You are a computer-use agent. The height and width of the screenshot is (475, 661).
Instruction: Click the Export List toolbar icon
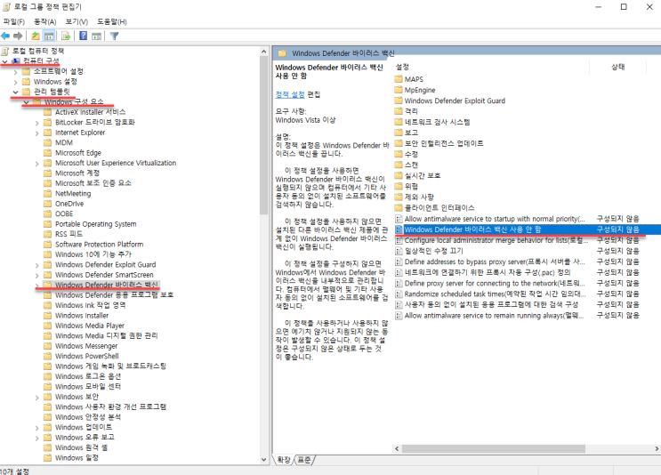(x=66, y=36)
